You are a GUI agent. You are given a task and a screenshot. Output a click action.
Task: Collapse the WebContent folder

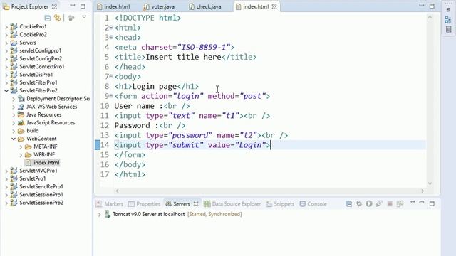(x=14, y=139)
